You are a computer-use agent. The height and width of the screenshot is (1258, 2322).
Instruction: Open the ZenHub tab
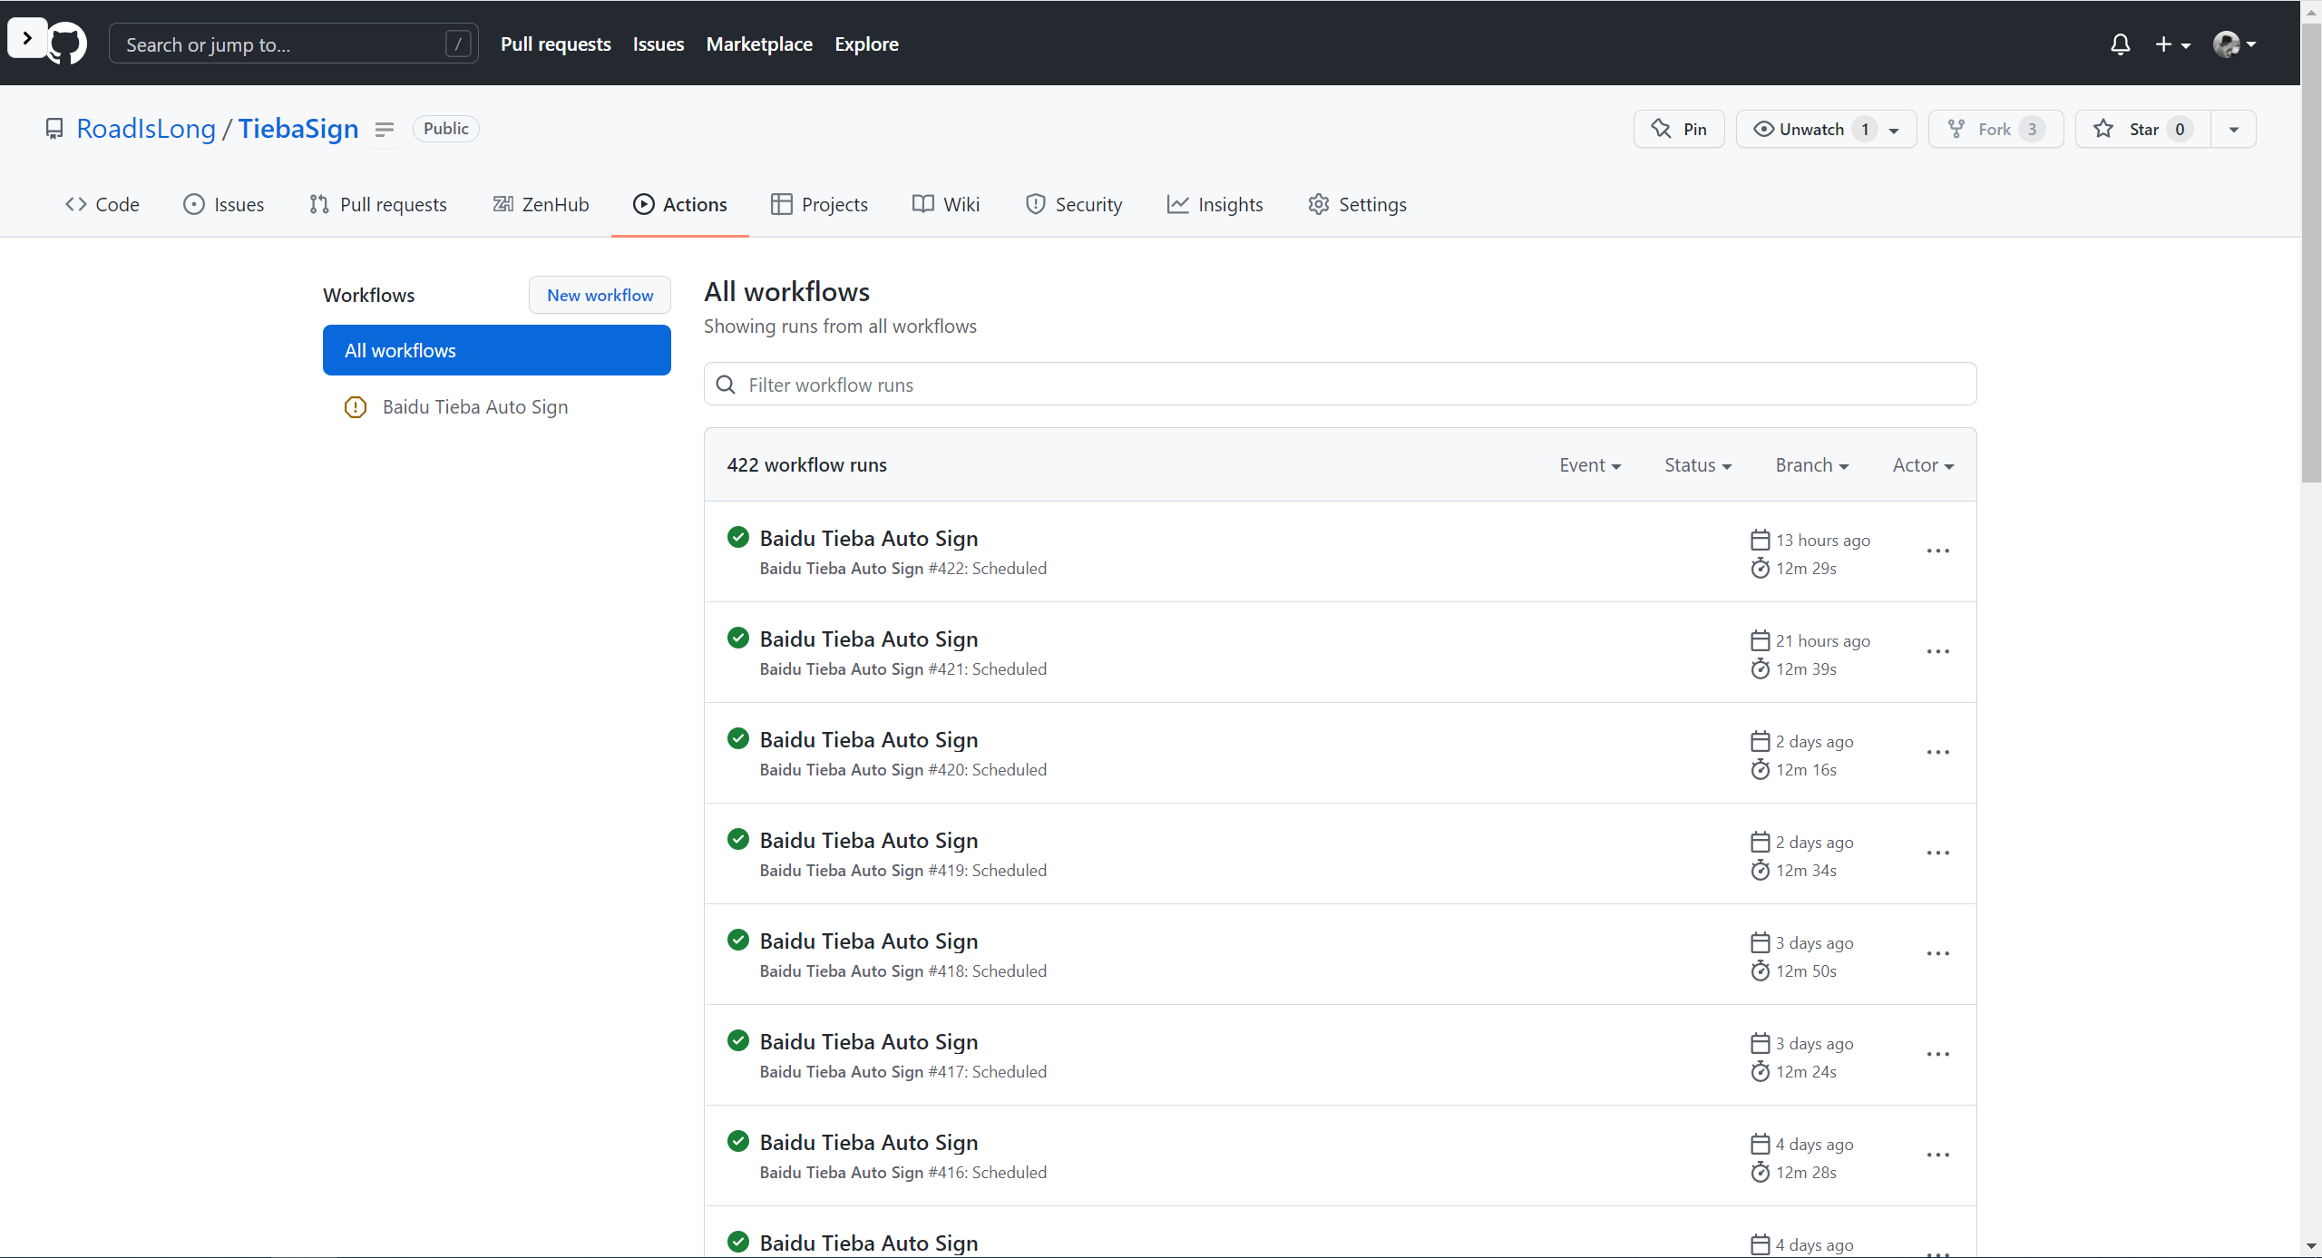(541, 205)
